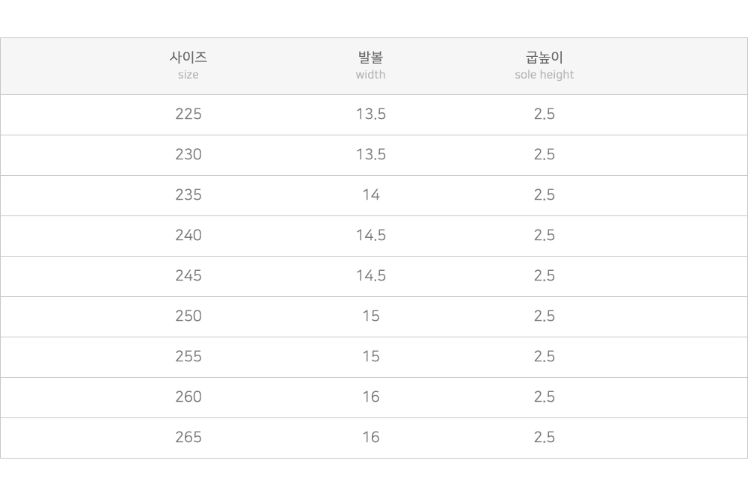Viewport: 748px width, 496px height.
Task: Click width 14 in the 235 row
Action: click(371, 195)
